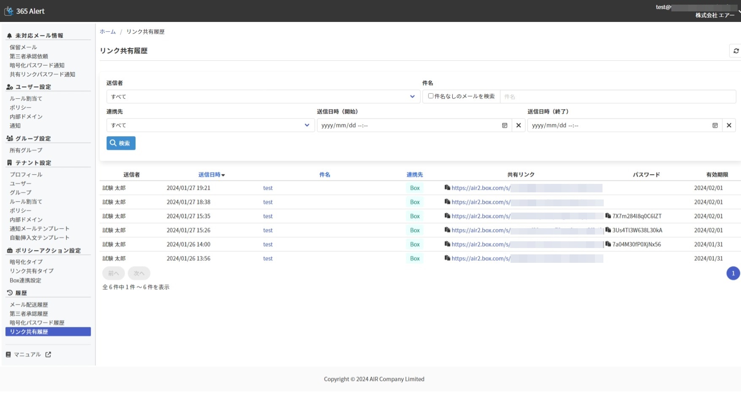
Task: Click the 365 Alert logo icon
Action: click(8, 11)
